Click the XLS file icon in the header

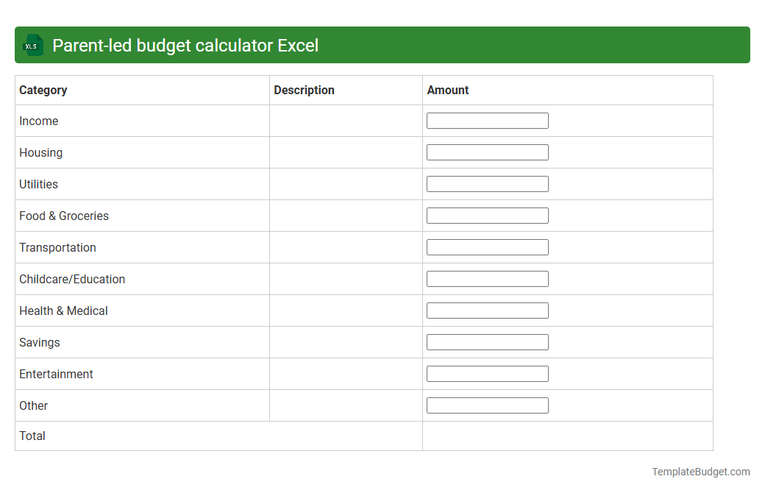coord(32,45)
